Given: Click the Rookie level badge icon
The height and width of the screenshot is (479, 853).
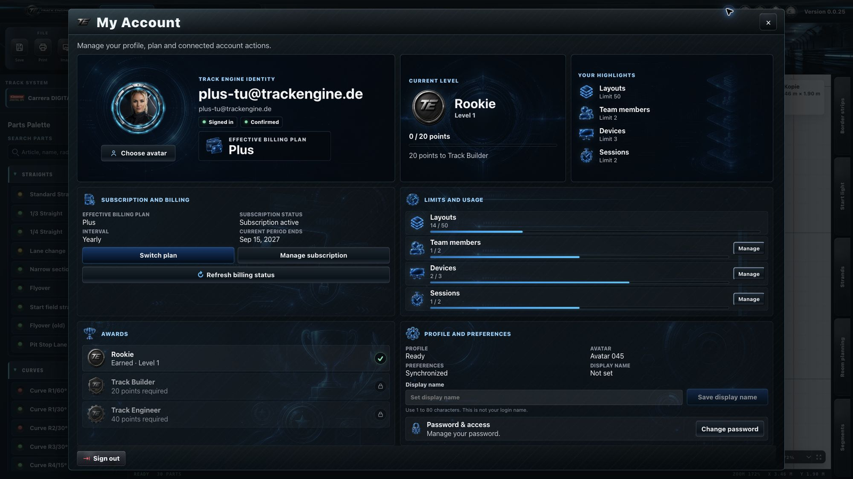Looking at the screenshot, I should click(x=428, y=107).
